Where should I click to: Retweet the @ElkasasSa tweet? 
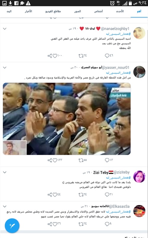tap(81, 224)
